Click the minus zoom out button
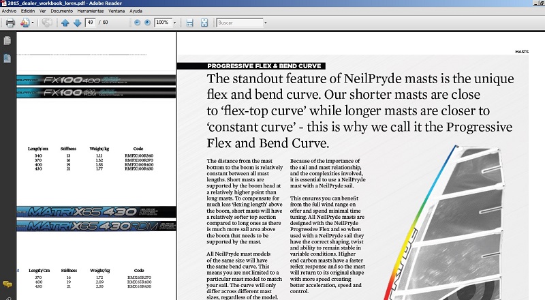The height and width of the screenshot is (300, 545). tap(138, 22)
